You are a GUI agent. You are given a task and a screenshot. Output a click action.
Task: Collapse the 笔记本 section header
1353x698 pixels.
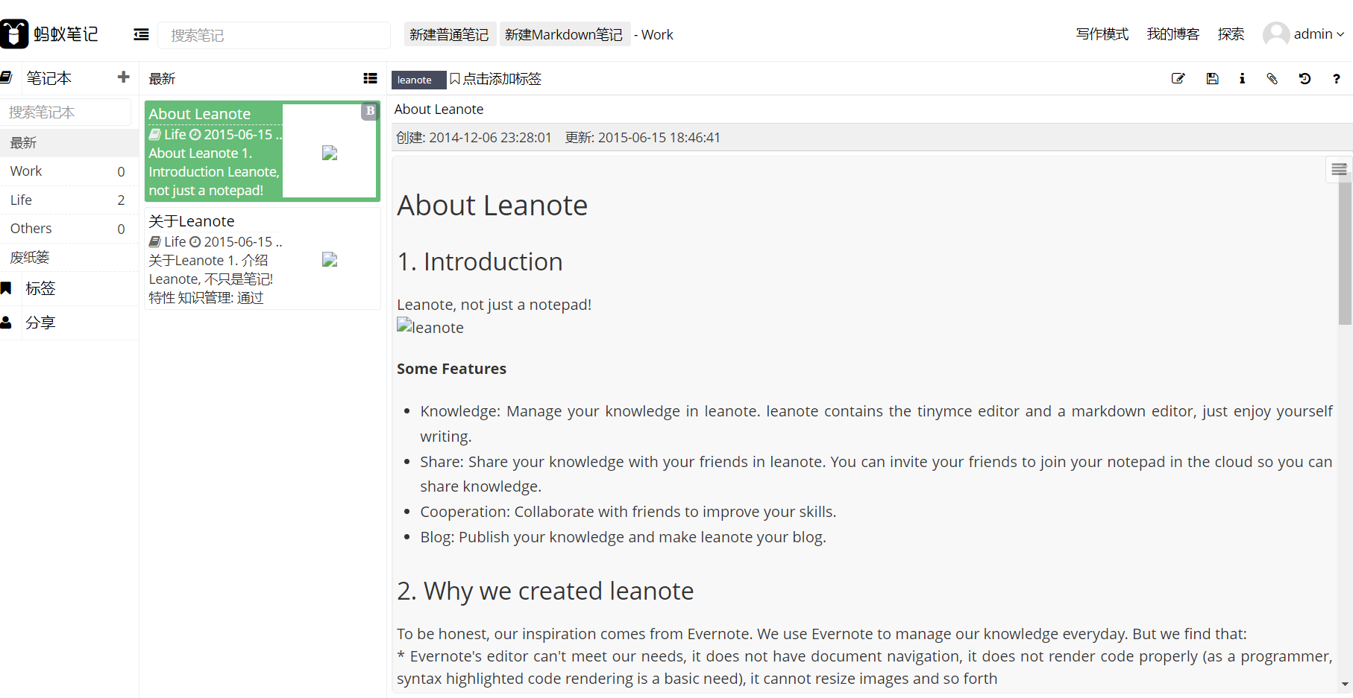49,77
